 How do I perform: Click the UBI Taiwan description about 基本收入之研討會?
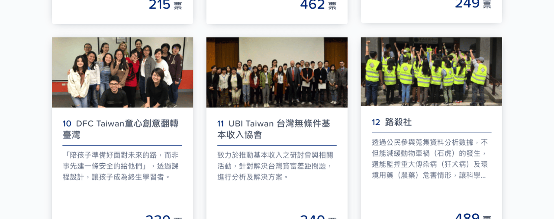point(275,166)
